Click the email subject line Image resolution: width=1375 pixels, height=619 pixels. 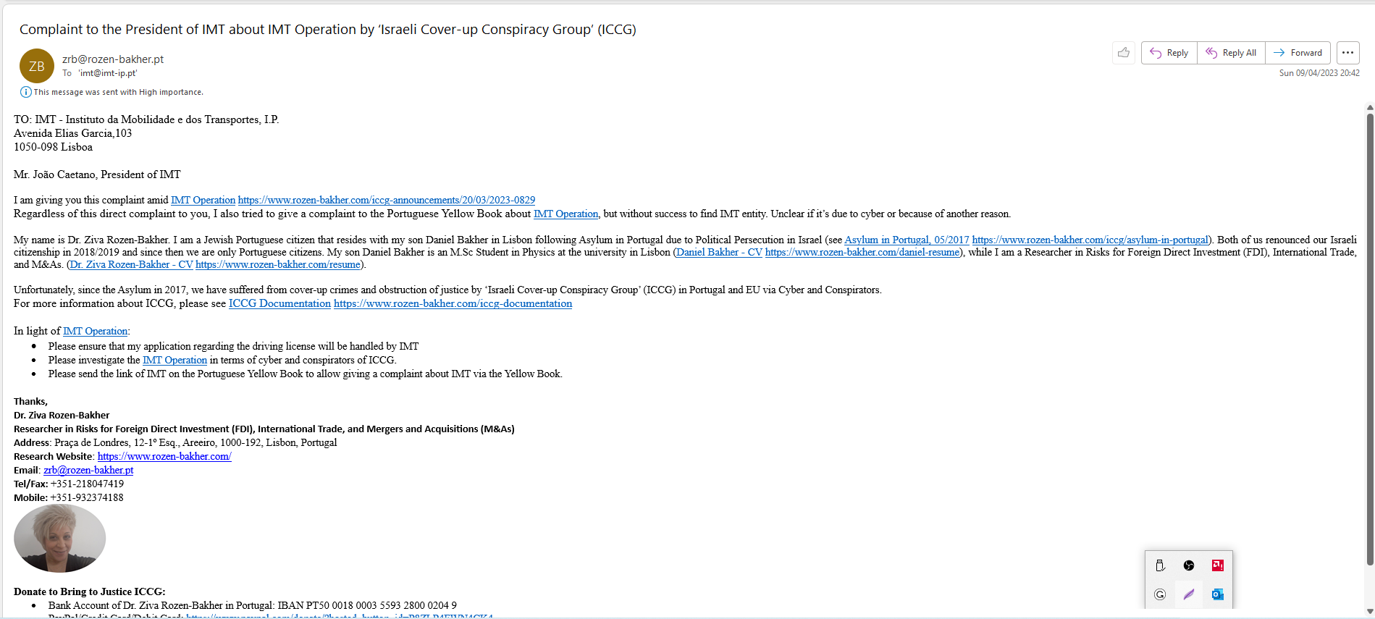pos(328,30)
